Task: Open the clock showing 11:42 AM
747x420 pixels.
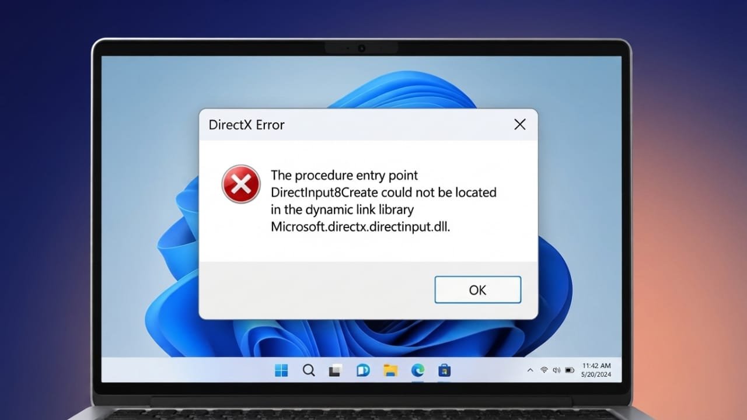Action: coord(596,366)
